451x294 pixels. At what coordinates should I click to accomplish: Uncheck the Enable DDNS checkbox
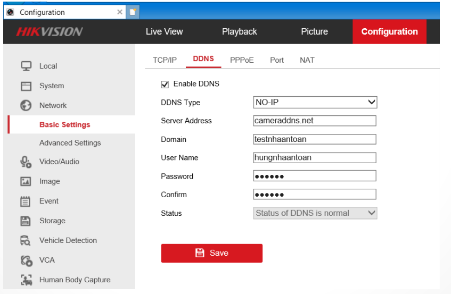(165, 85)
